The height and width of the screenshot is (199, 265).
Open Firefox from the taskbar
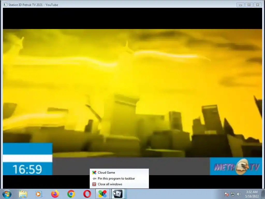[55, 194]
